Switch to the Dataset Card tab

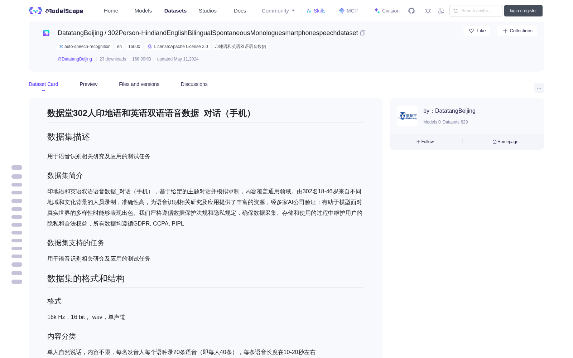coord(43,84)
